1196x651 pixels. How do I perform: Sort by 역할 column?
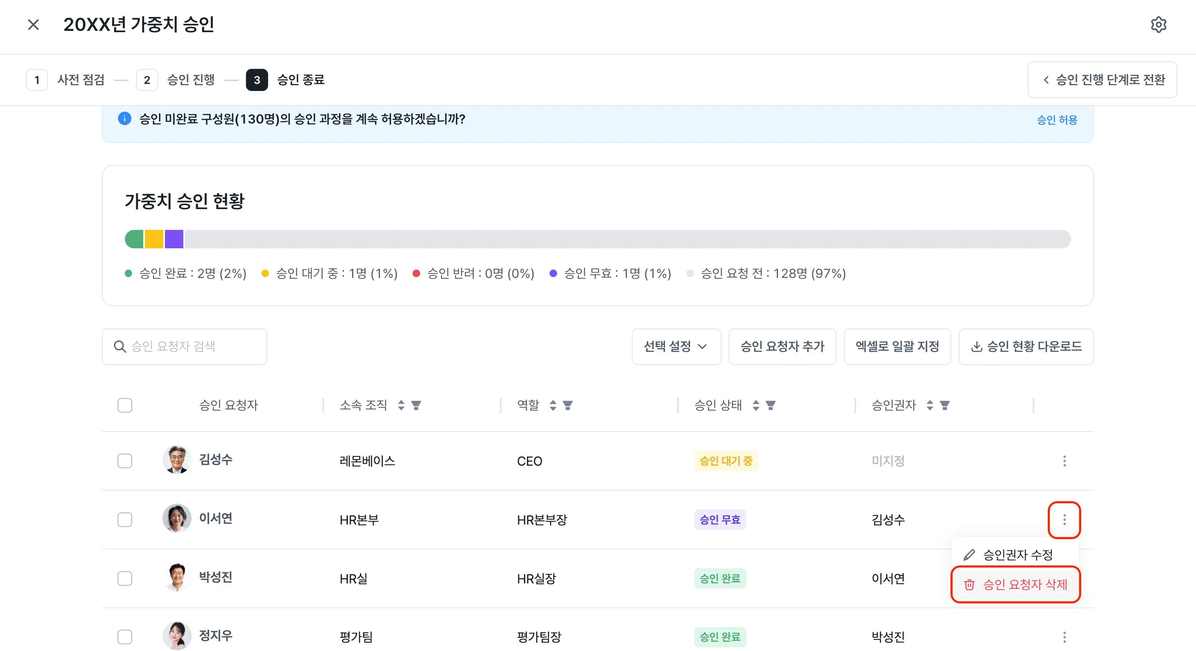point(553,405)
